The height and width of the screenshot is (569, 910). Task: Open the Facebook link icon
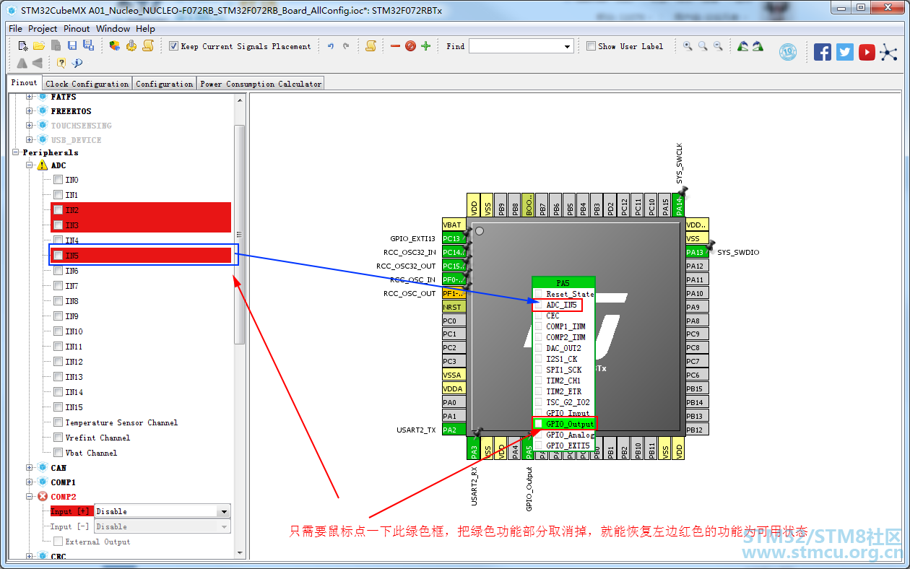click(822, 52)
